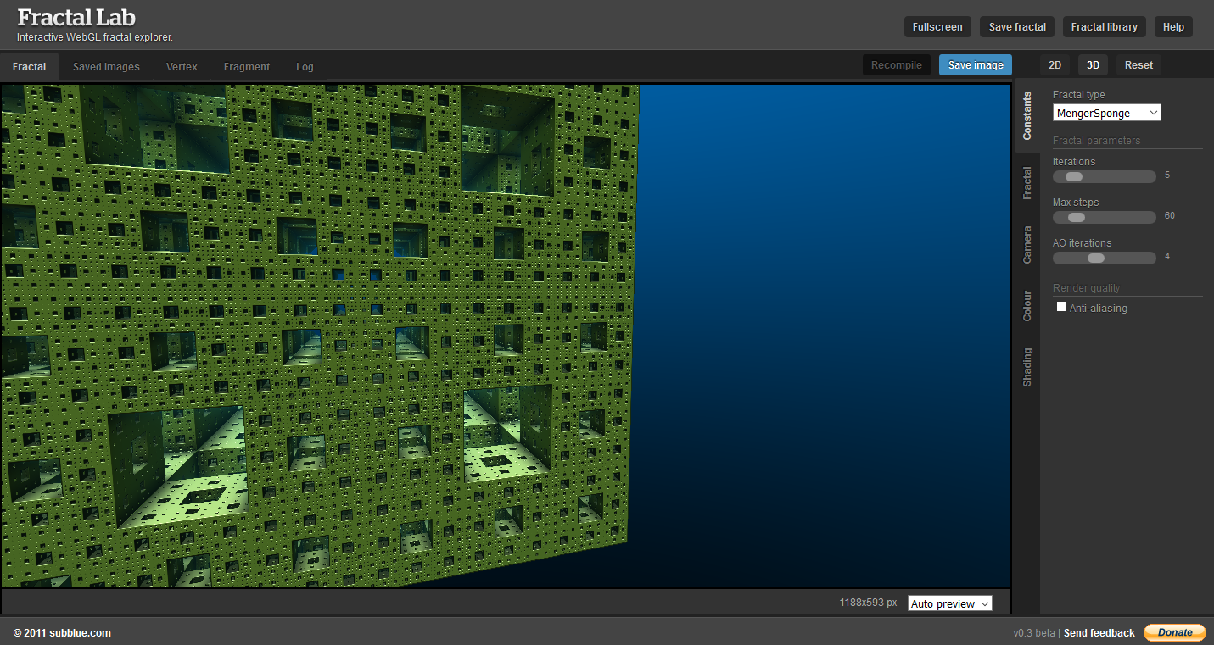
Task: Open the Fragment shader tab
Action: pyautogui.click(x=247, y=67)
